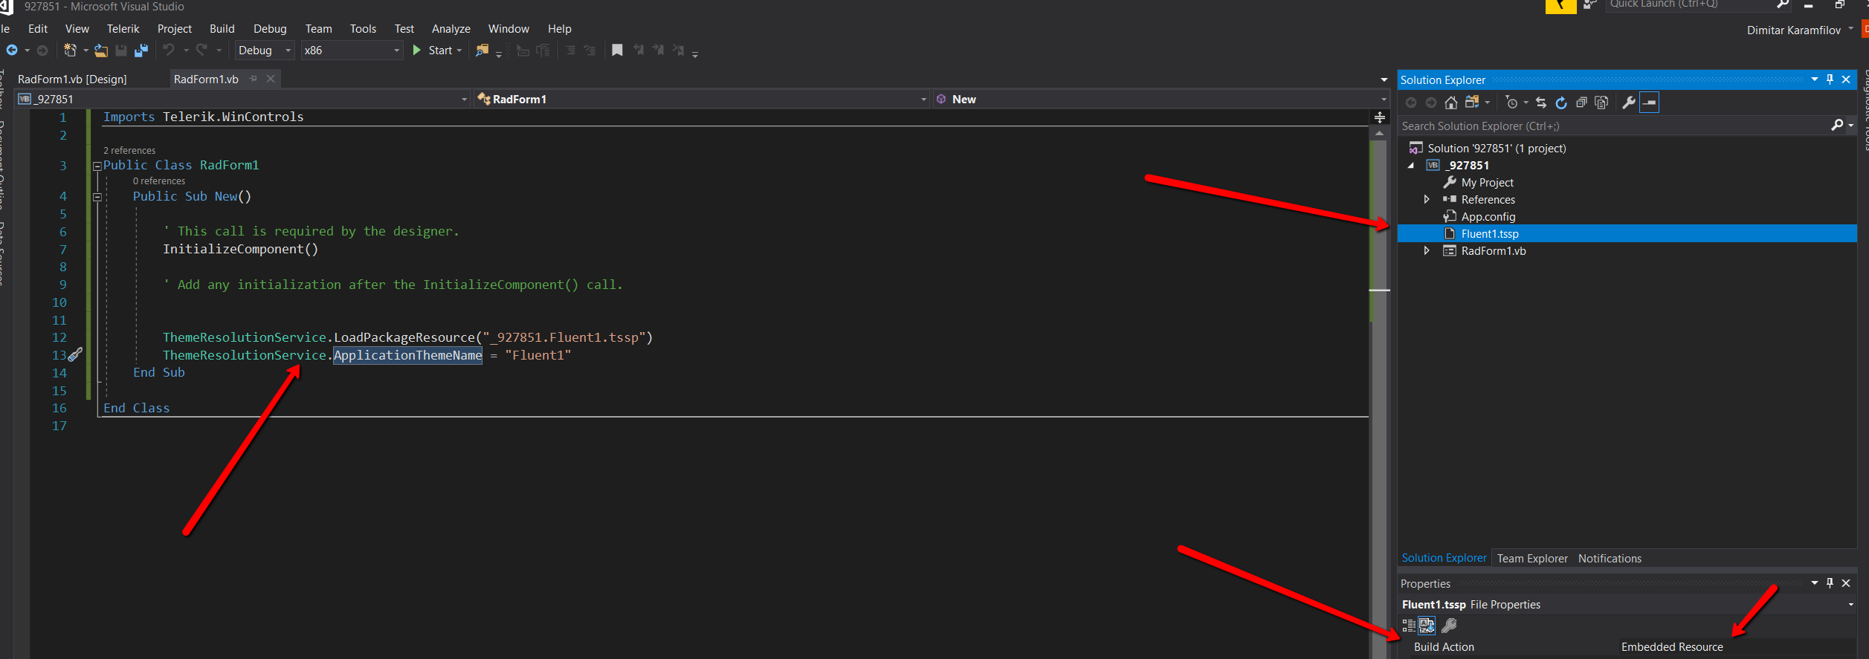Screen dimensions: 1869x659
Task: Click the Search Solution Explorer field
Action: (1613, 126)
